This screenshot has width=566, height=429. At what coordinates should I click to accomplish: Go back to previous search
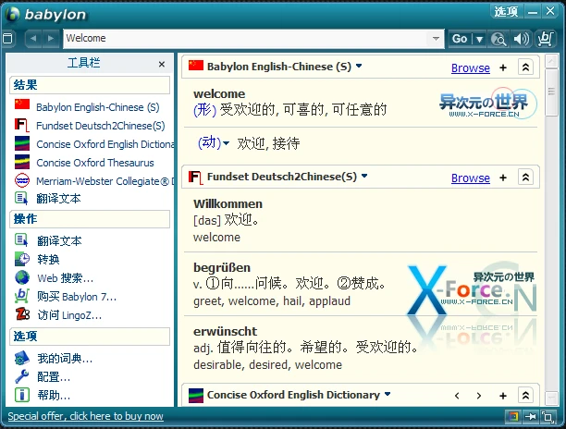click(x=33, y=38)
